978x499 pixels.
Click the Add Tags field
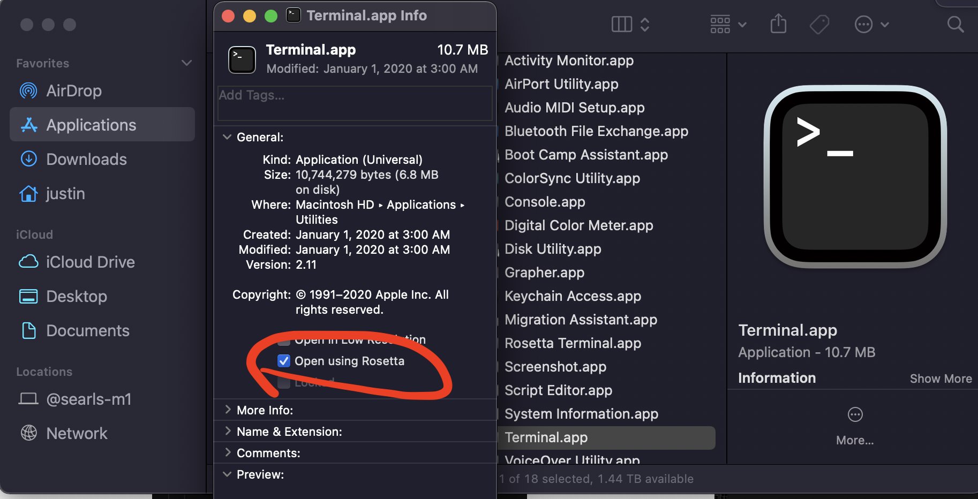pos(355,103)
